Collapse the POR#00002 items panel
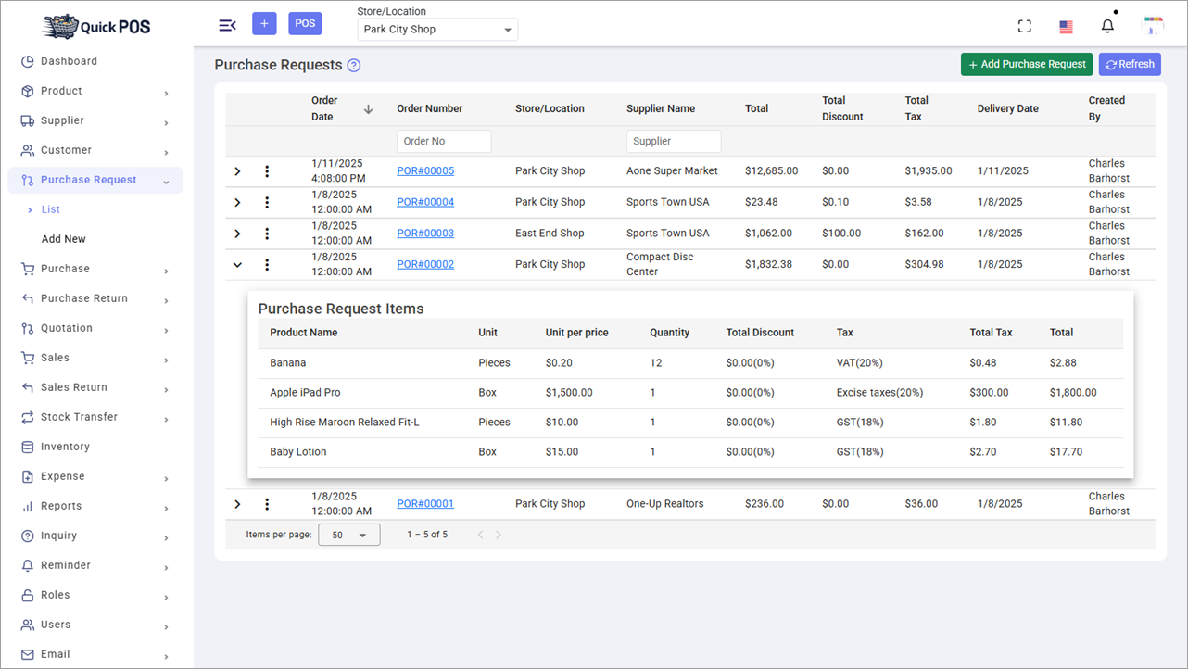Screen dimensions: 1188x669 coord(237,264)
